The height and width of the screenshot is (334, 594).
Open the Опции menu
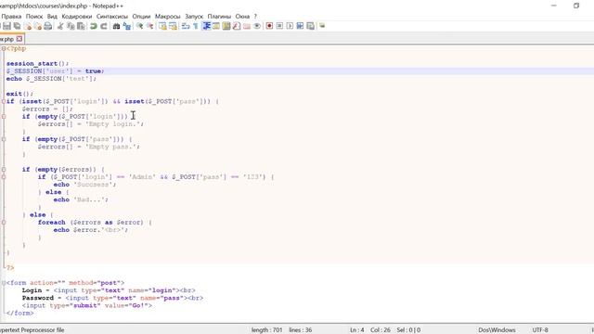141,17
